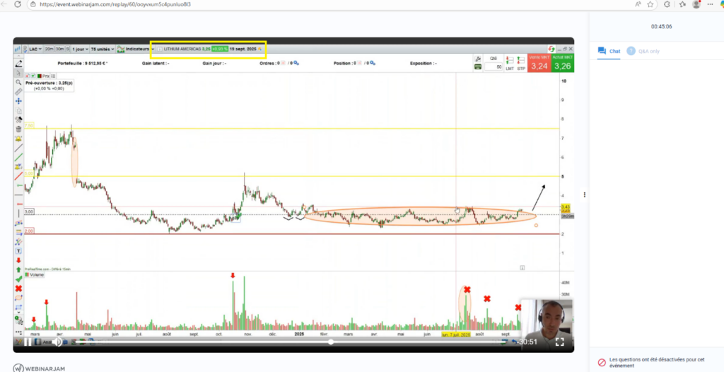Select the LMT limit order button

[x=510, y=64]
